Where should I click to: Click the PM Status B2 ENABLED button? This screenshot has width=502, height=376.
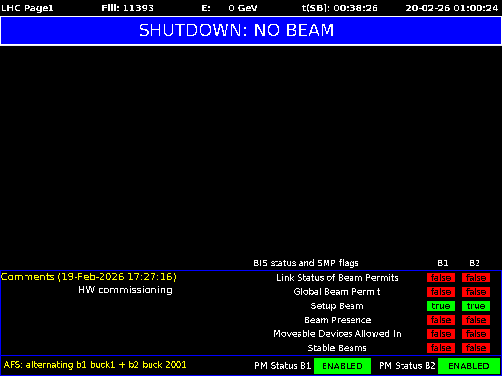(469, 366)
